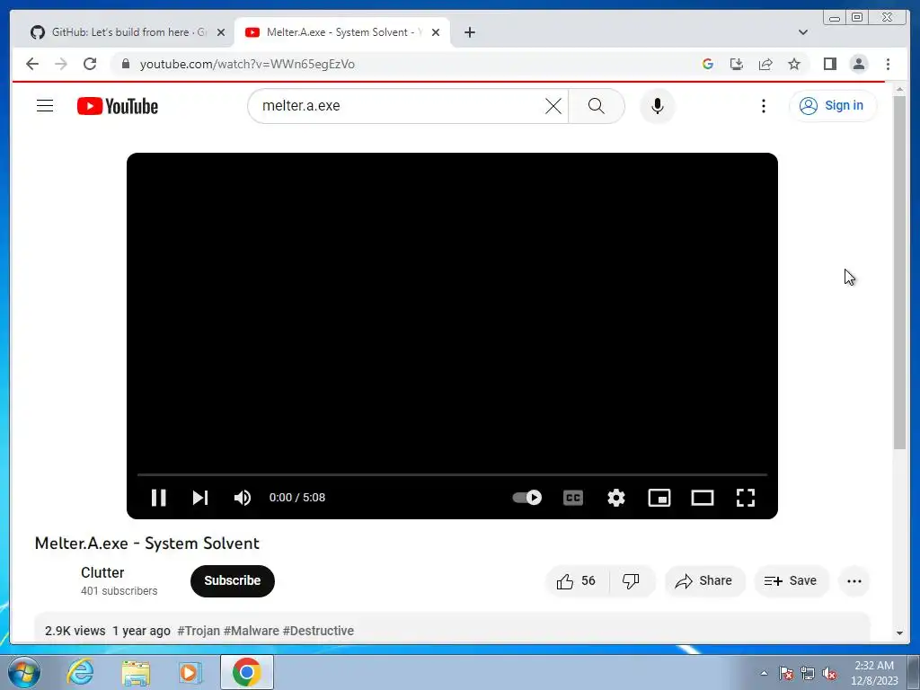This screenshot has height=690, width=920.
Task: View site information lock icon
Action: [125, 64]
